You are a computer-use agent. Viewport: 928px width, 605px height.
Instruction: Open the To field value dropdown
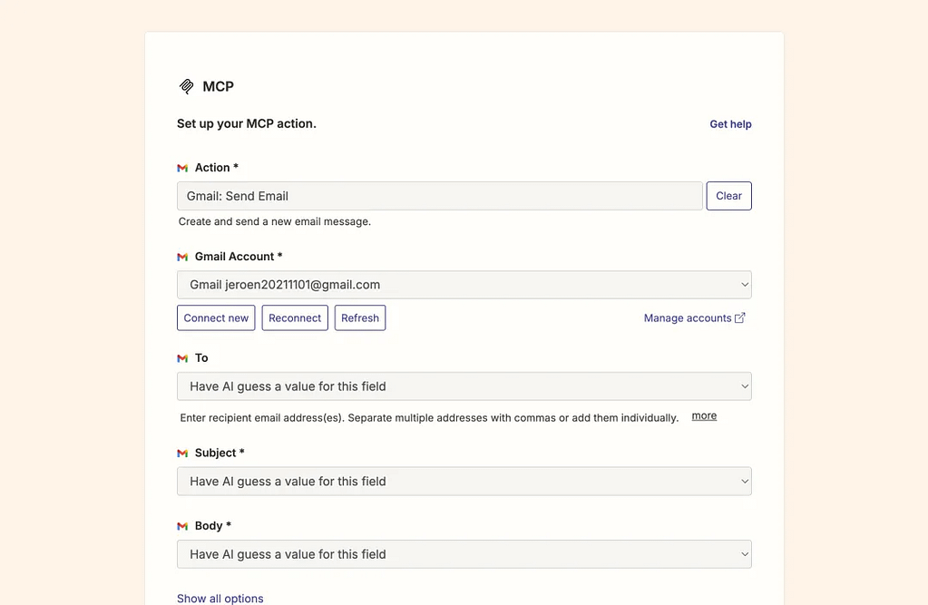pos(464,386)
